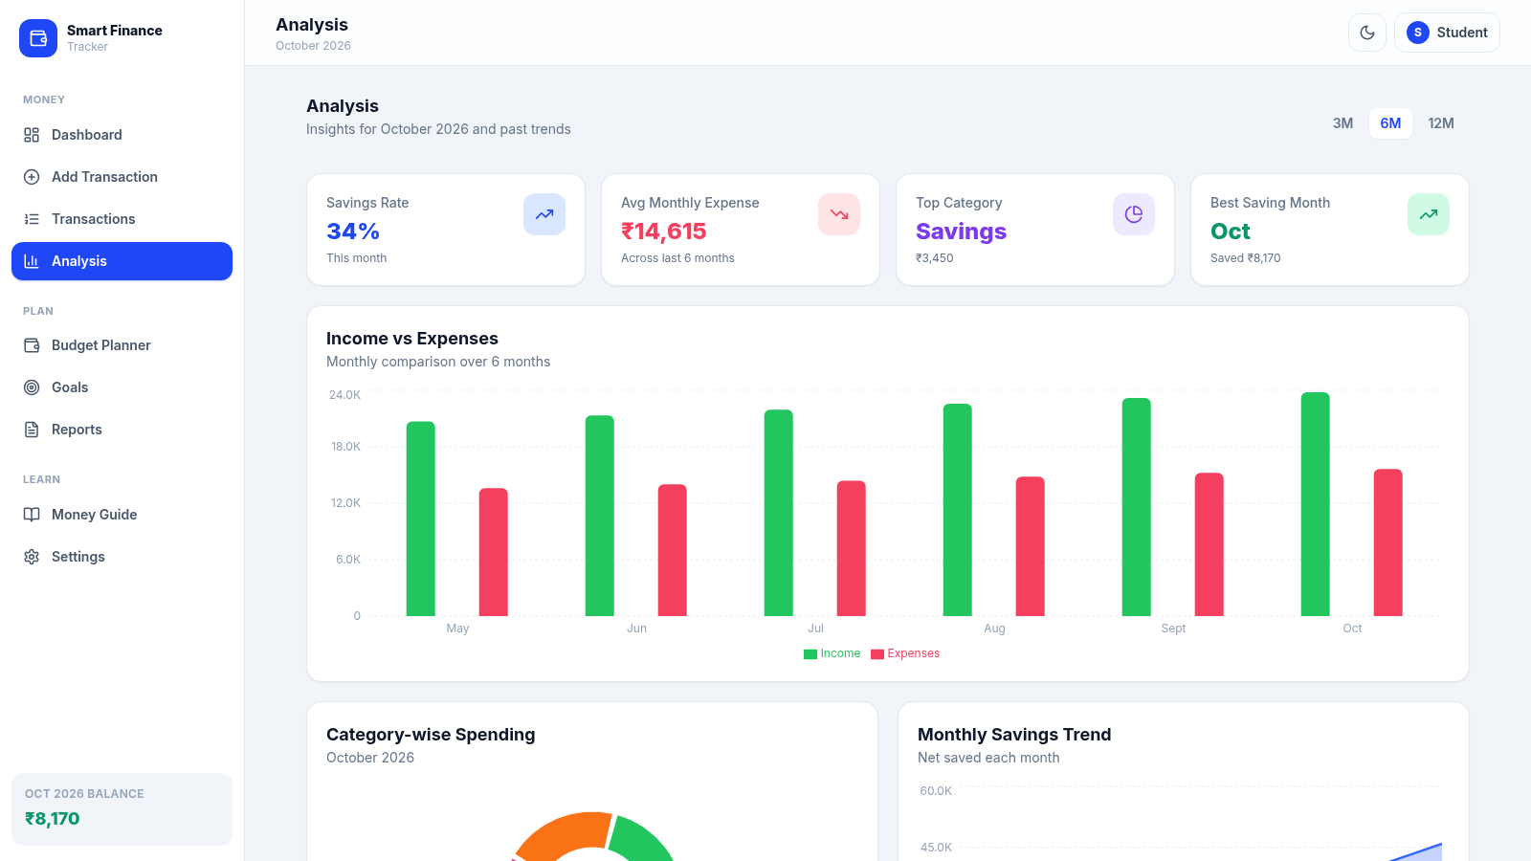This screenshot has height=861, width=1531.
Task: Switch the range to 3M
Action: pyautogui.click(x=1343, y=123)
